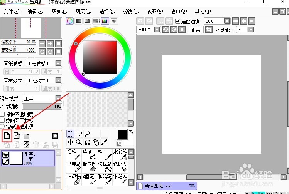The image size is (289, 194).
Task: Open the 画材效果 effect dropdown
Action: pyautogui.click(x=58, y=80)
